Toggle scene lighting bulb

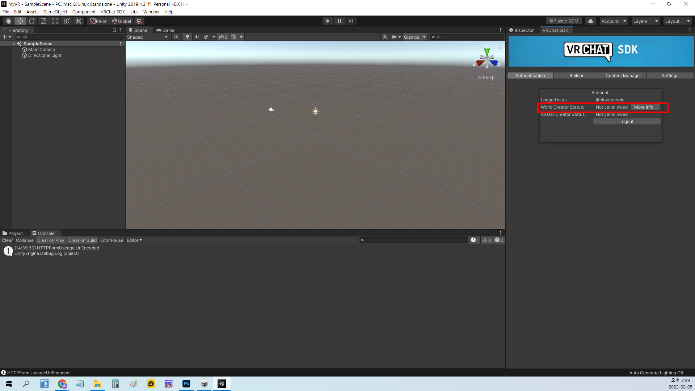(x=187, y=37)
